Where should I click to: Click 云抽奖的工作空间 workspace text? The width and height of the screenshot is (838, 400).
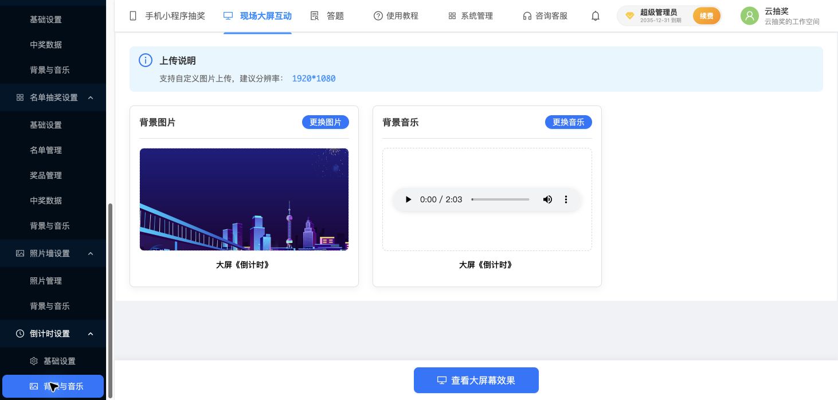tap(792, 22)
